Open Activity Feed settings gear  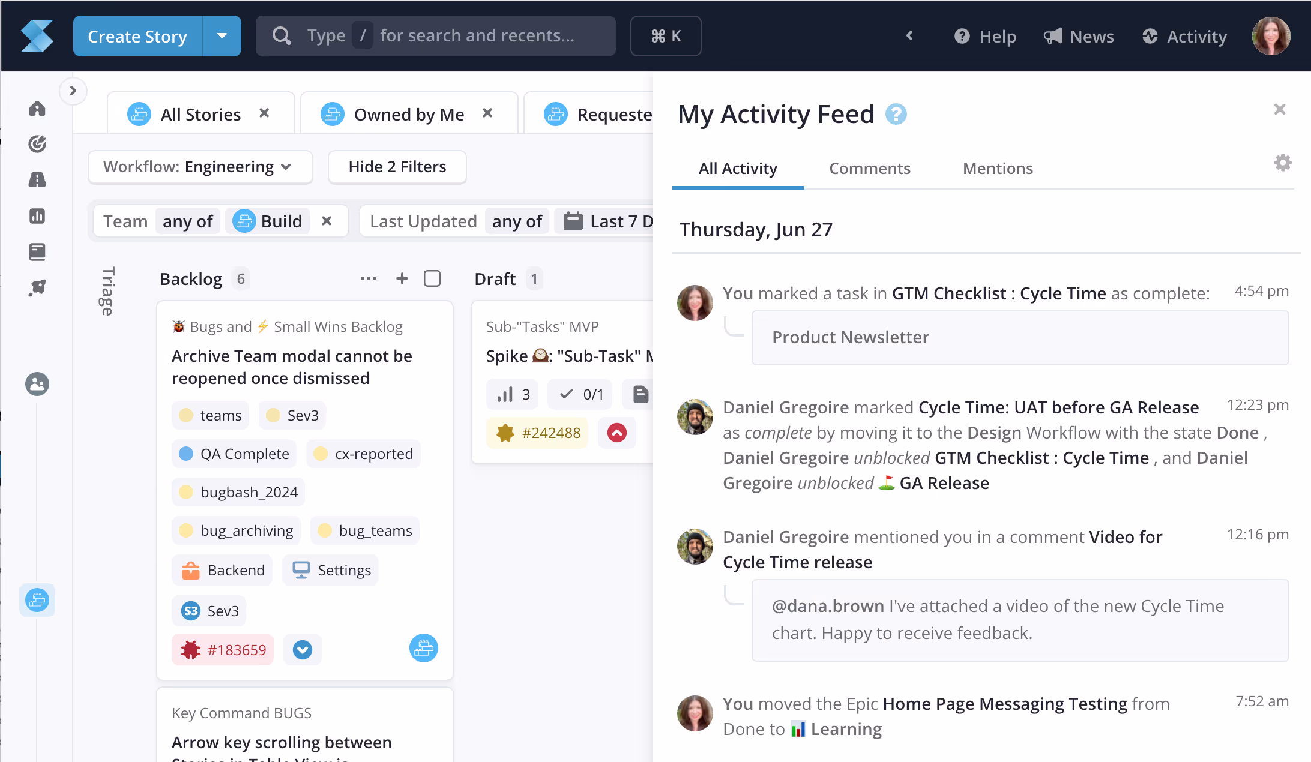[1283, 163]
